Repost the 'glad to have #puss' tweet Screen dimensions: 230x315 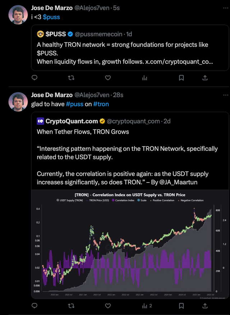pos(71,306)
